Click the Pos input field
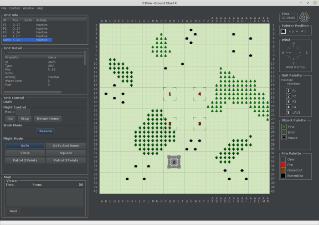Screen dimensions: 319x225 point(23,112)
